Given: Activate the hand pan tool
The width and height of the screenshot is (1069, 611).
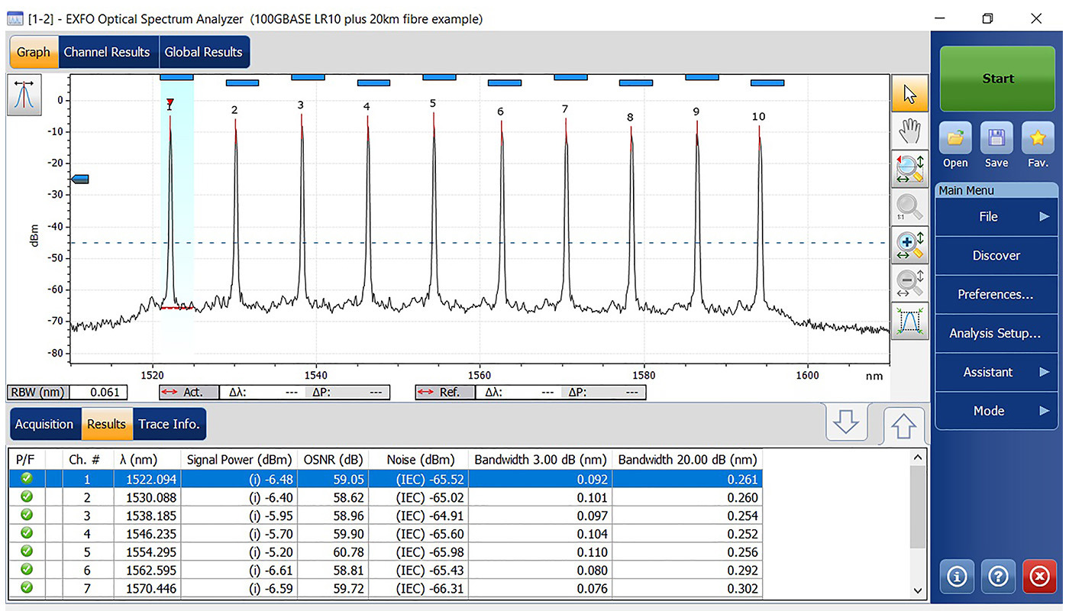Looking at the screenshot, I should pyautogui.click(x=909, y=131).
